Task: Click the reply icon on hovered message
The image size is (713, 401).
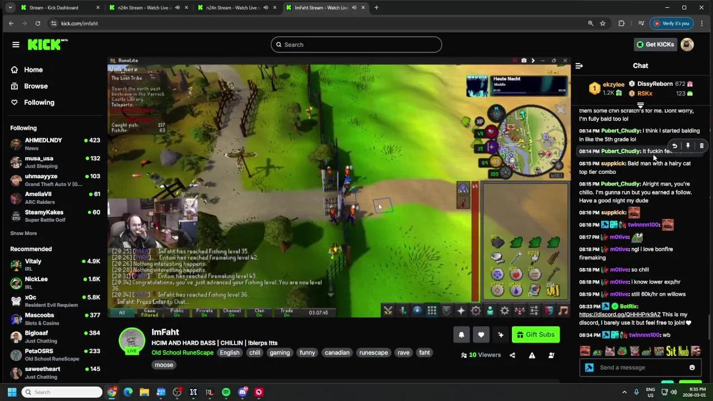Action: (x=675, y=146)
